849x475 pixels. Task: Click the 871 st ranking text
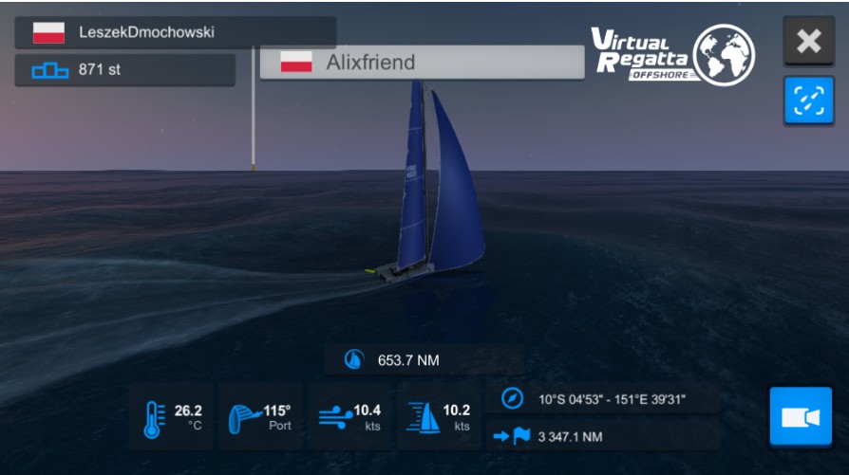(x=100, y=70)
